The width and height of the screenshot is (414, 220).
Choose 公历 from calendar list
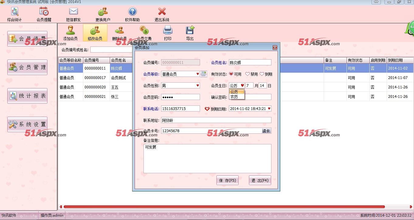point(236,92)
